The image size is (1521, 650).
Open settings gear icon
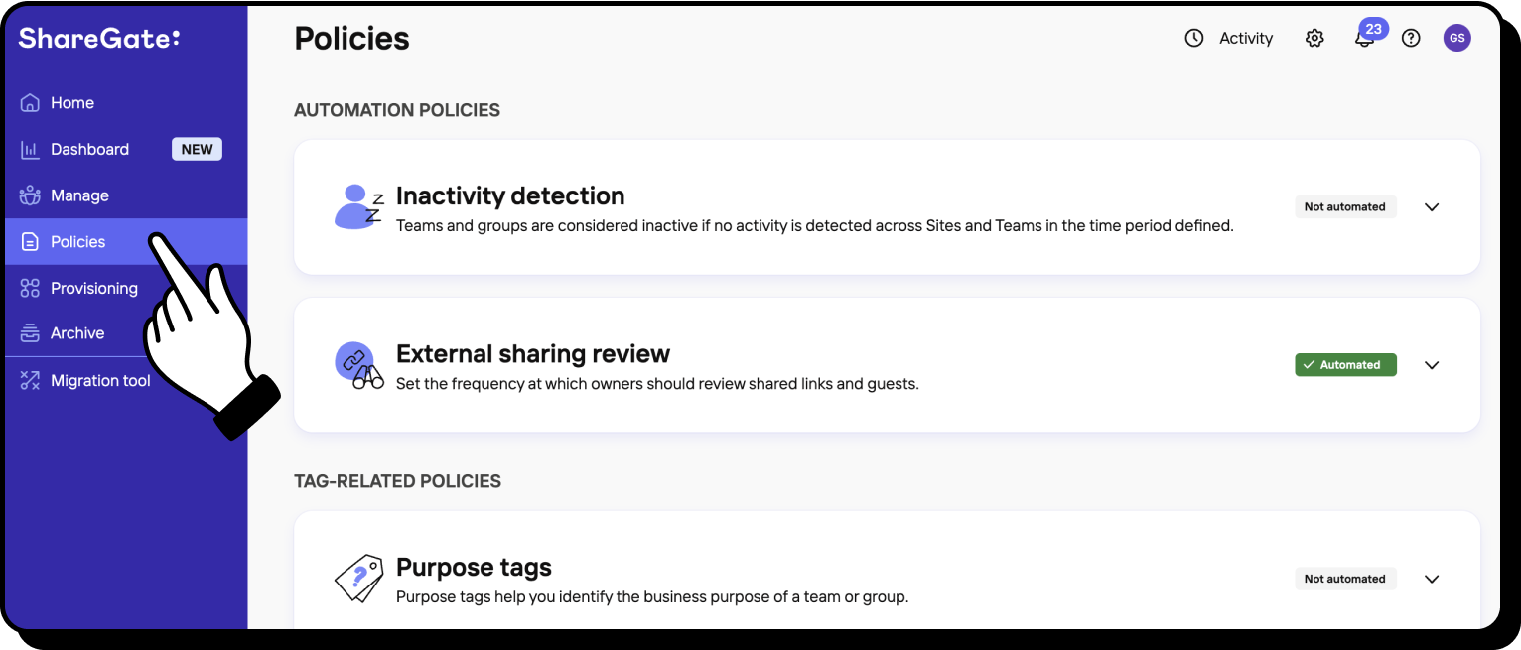point(1314,38)
